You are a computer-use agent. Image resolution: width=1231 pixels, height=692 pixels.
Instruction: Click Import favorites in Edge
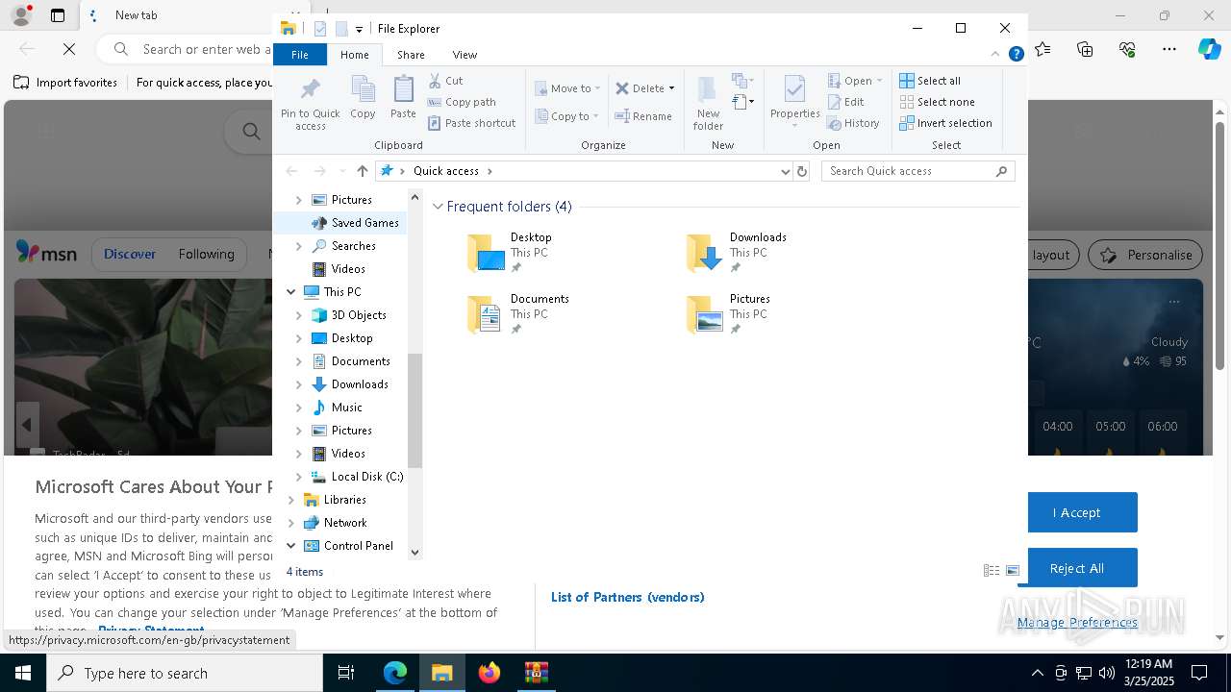coord(65,83)
